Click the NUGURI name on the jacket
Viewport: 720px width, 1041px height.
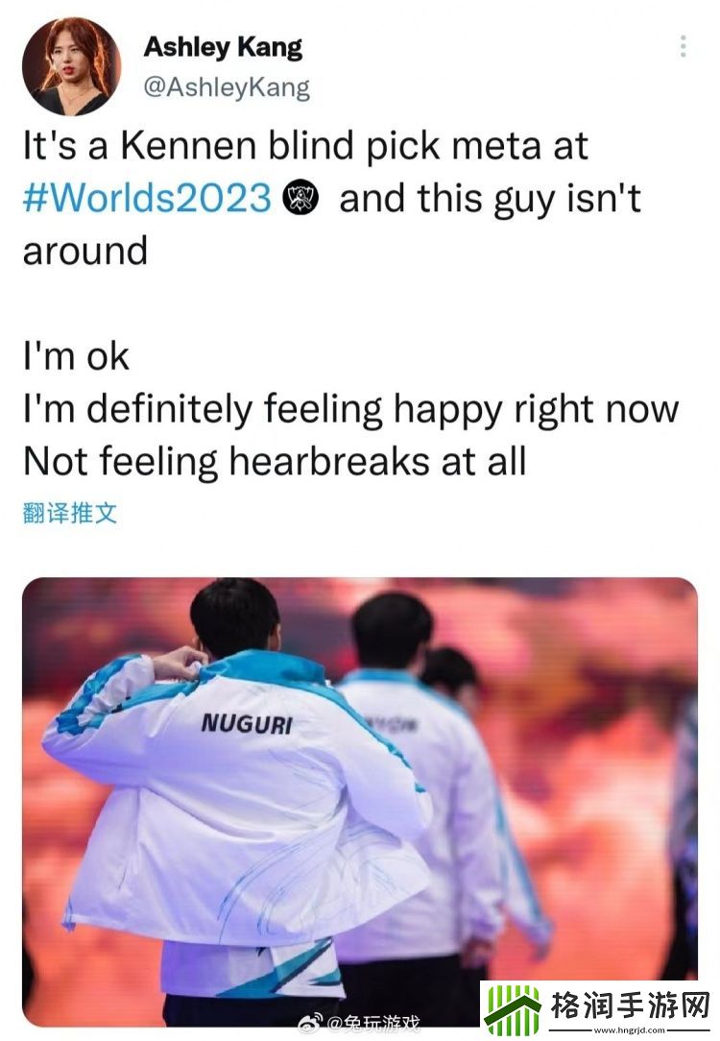pos(246,723)
